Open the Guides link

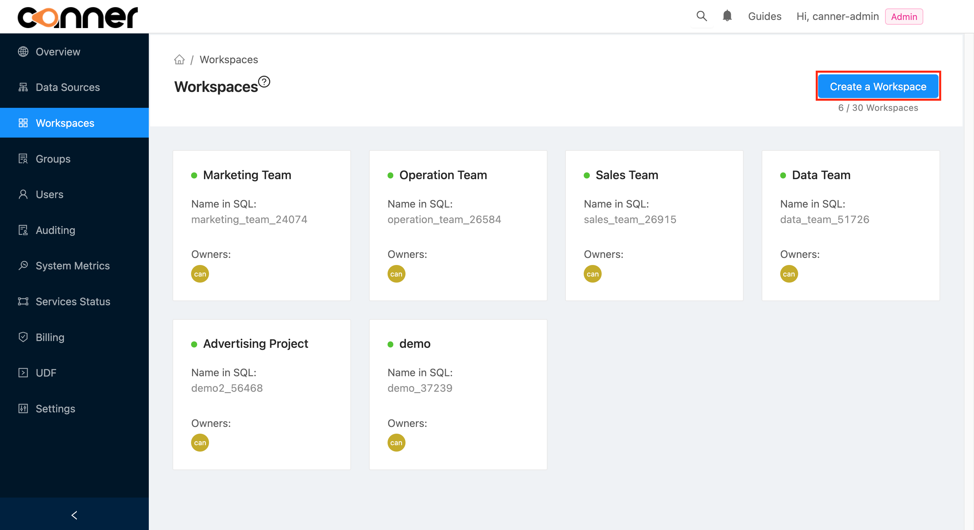765,16
